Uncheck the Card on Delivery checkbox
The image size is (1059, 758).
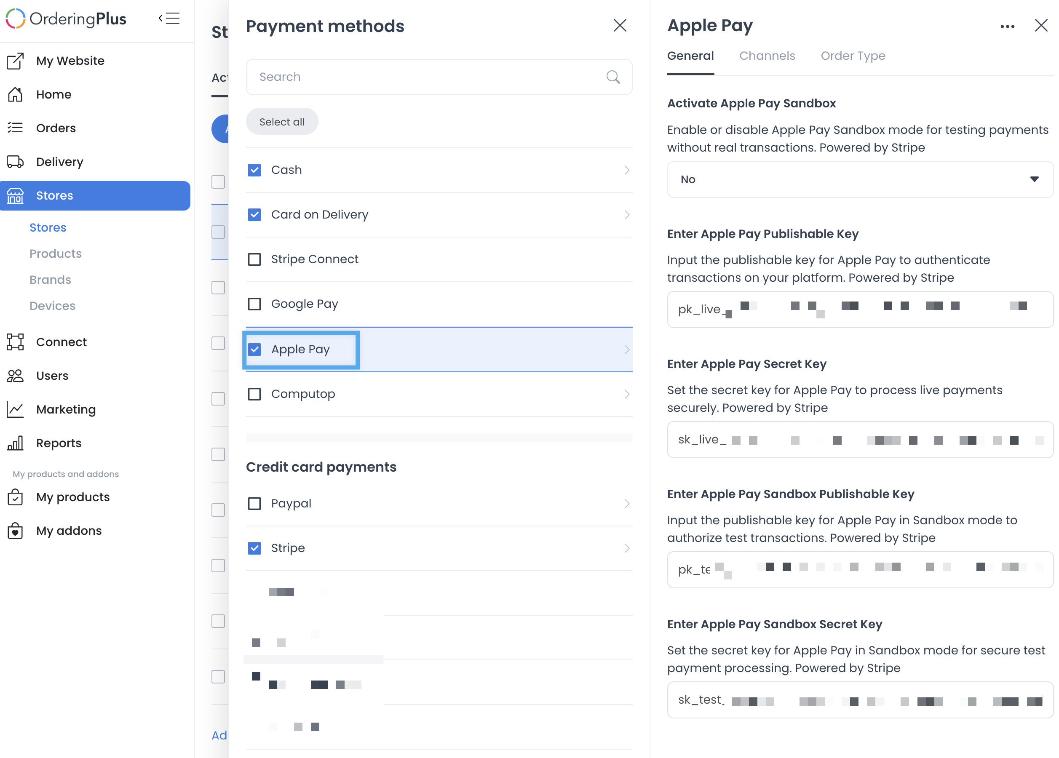254,215
